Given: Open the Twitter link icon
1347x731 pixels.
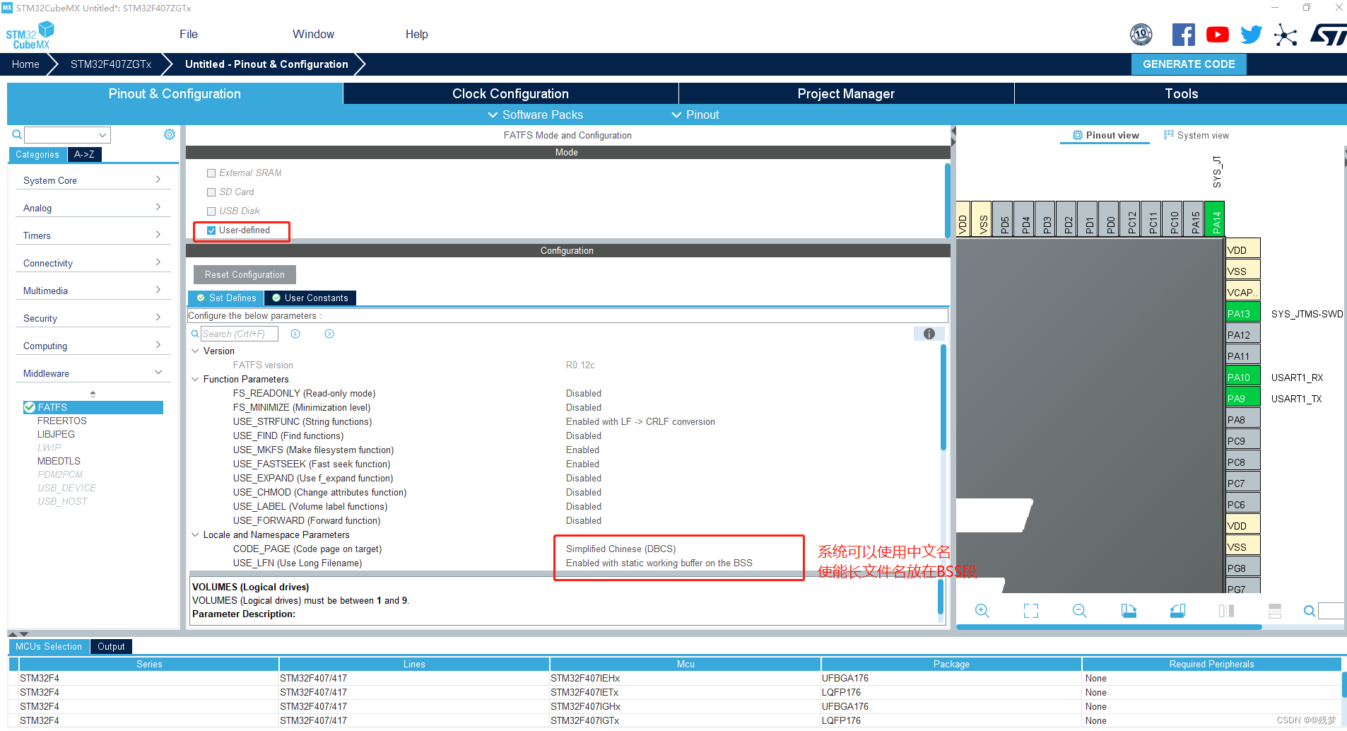Looking at the screenshot, I should click(x=1252, y=35).
